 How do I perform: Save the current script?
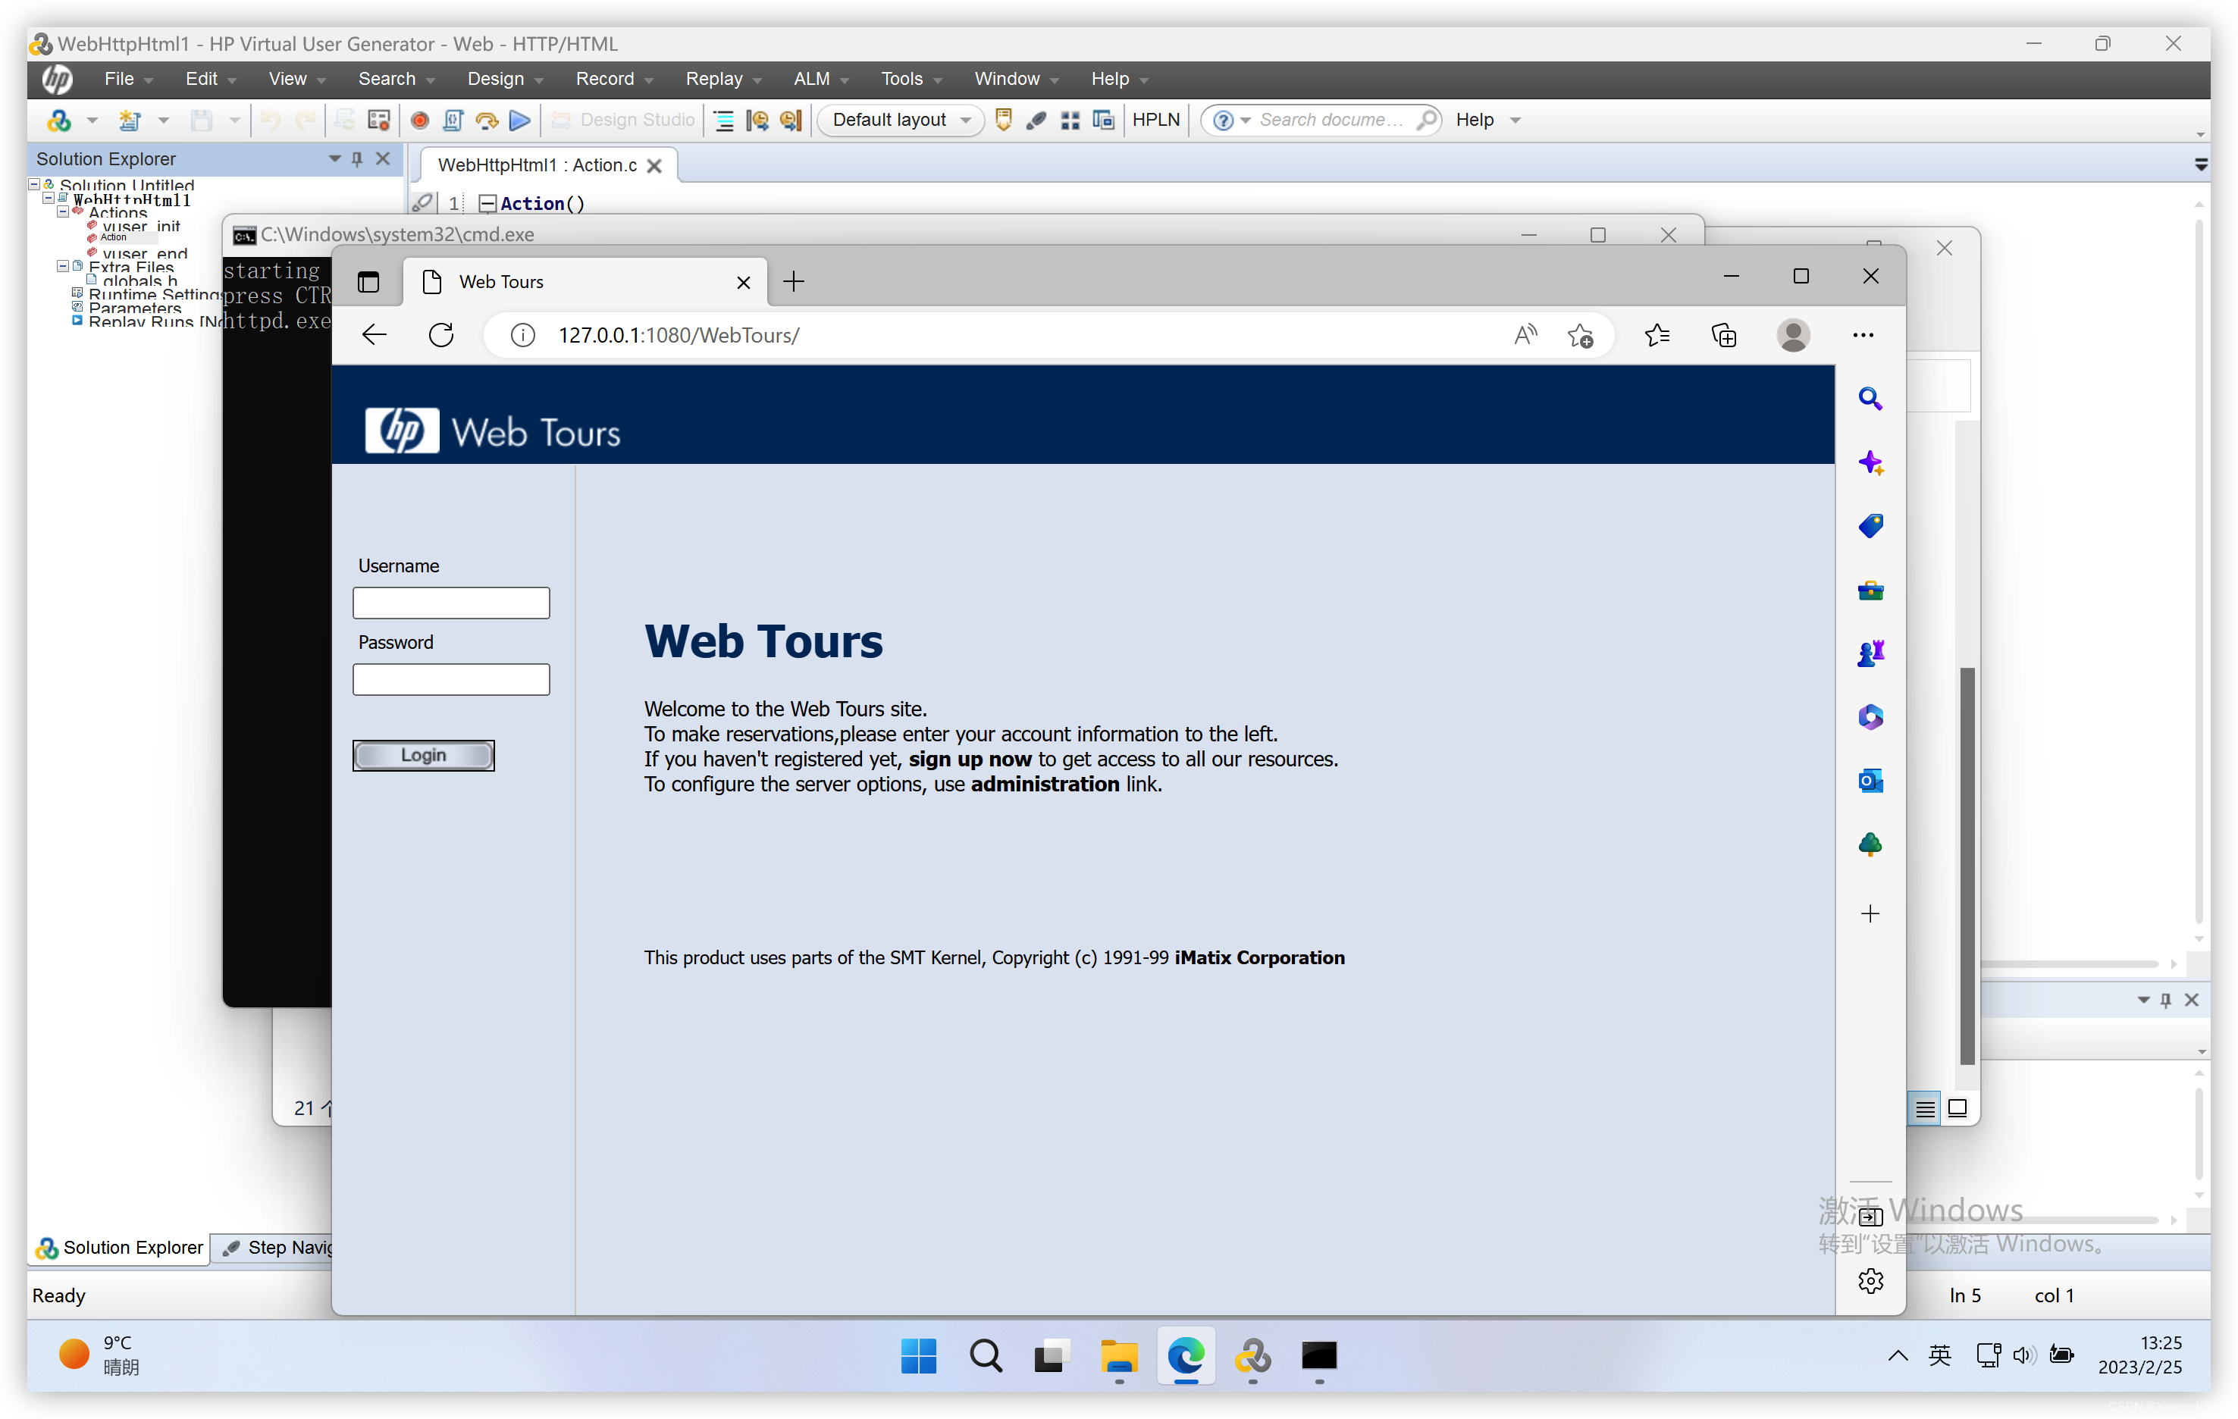pos(201,120)
